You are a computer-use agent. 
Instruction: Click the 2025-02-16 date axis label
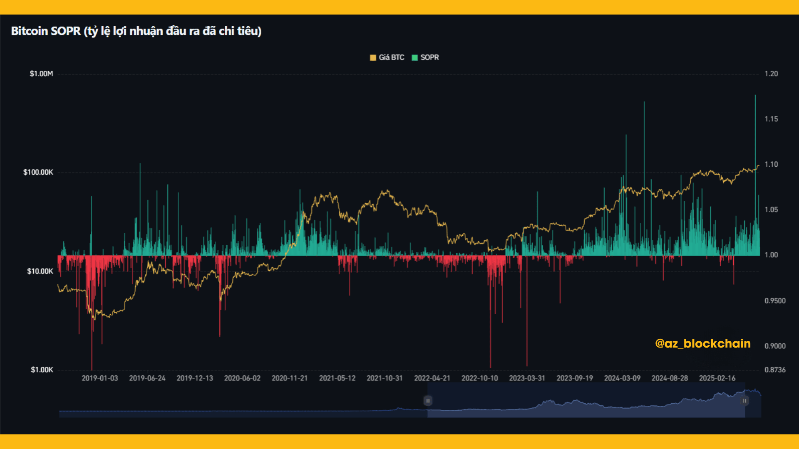tap(717, 378)
